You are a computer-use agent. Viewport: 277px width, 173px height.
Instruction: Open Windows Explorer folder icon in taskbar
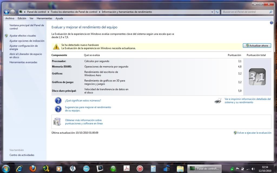(180, 169)
